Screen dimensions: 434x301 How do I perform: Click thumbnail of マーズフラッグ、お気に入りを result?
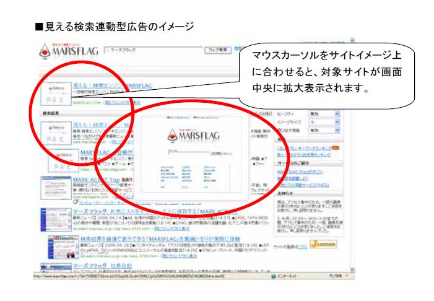click(x=56, y=220)
